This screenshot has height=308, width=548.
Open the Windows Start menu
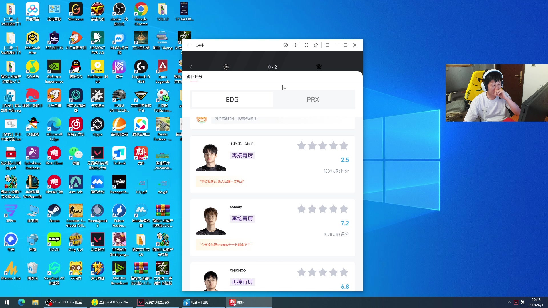point(7,302)
